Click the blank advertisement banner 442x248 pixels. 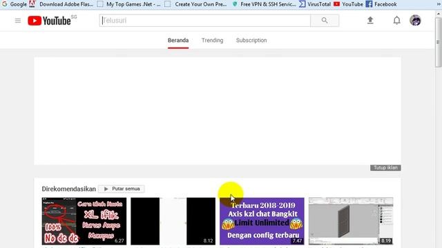point(218,111)
